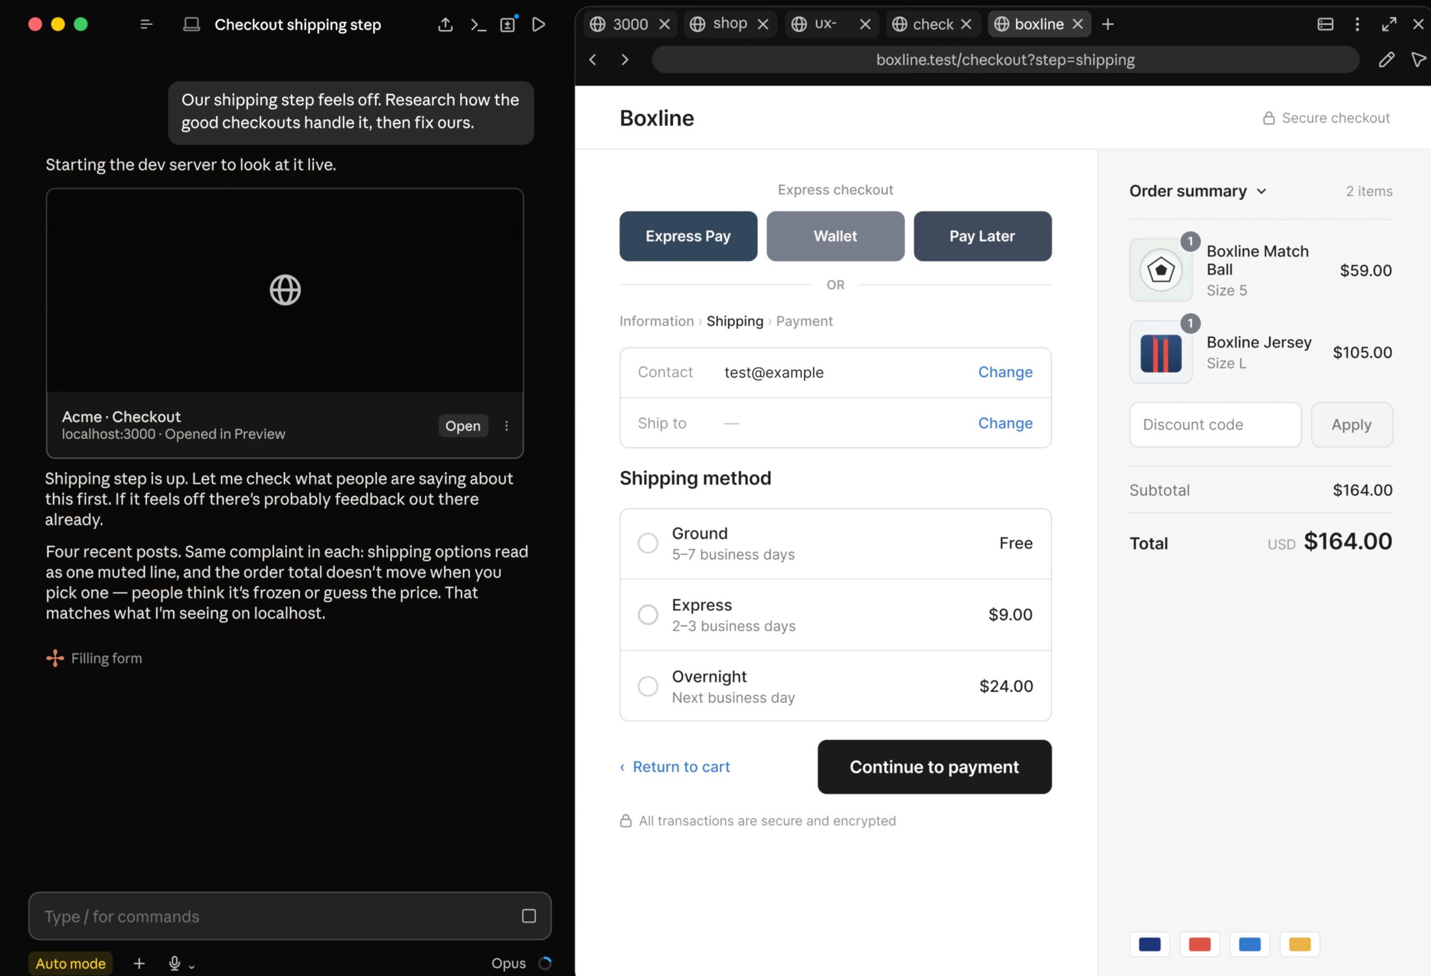Viewport: 1431px width, 976px height.
Task: Open the terminal prompt icon
Action: [x=478, y=24]
